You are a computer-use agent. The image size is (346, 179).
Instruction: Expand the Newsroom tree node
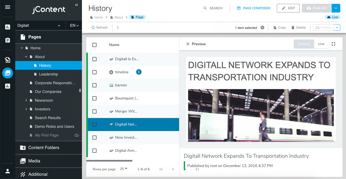click(x=26, y=100)
